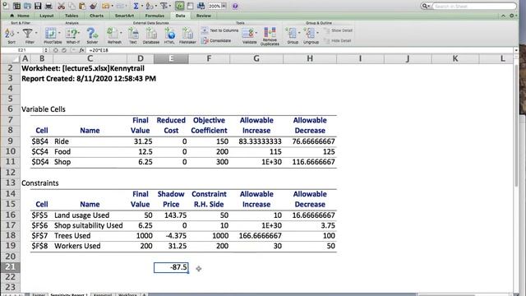The image size is (526, 296).
Task: Click the Cut scissors icon
Action: [x=61, y=6]
